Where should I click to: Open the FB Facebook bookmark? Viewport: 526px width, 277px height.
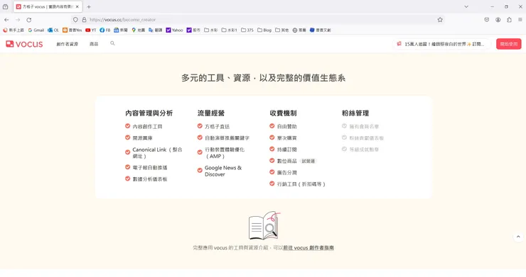coord(105,30)
